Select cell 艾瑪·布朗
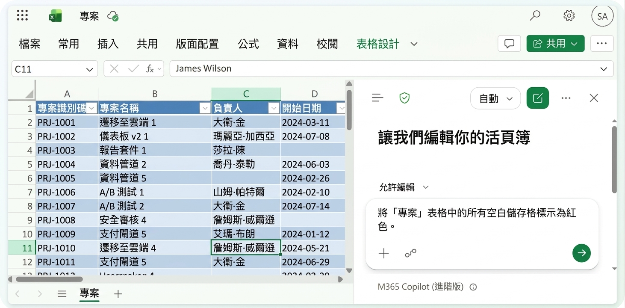 point(246,234)
